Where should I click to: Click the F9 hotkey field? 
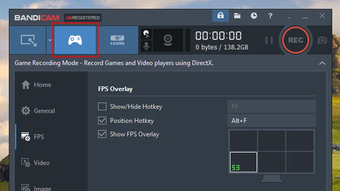[272, 107]
